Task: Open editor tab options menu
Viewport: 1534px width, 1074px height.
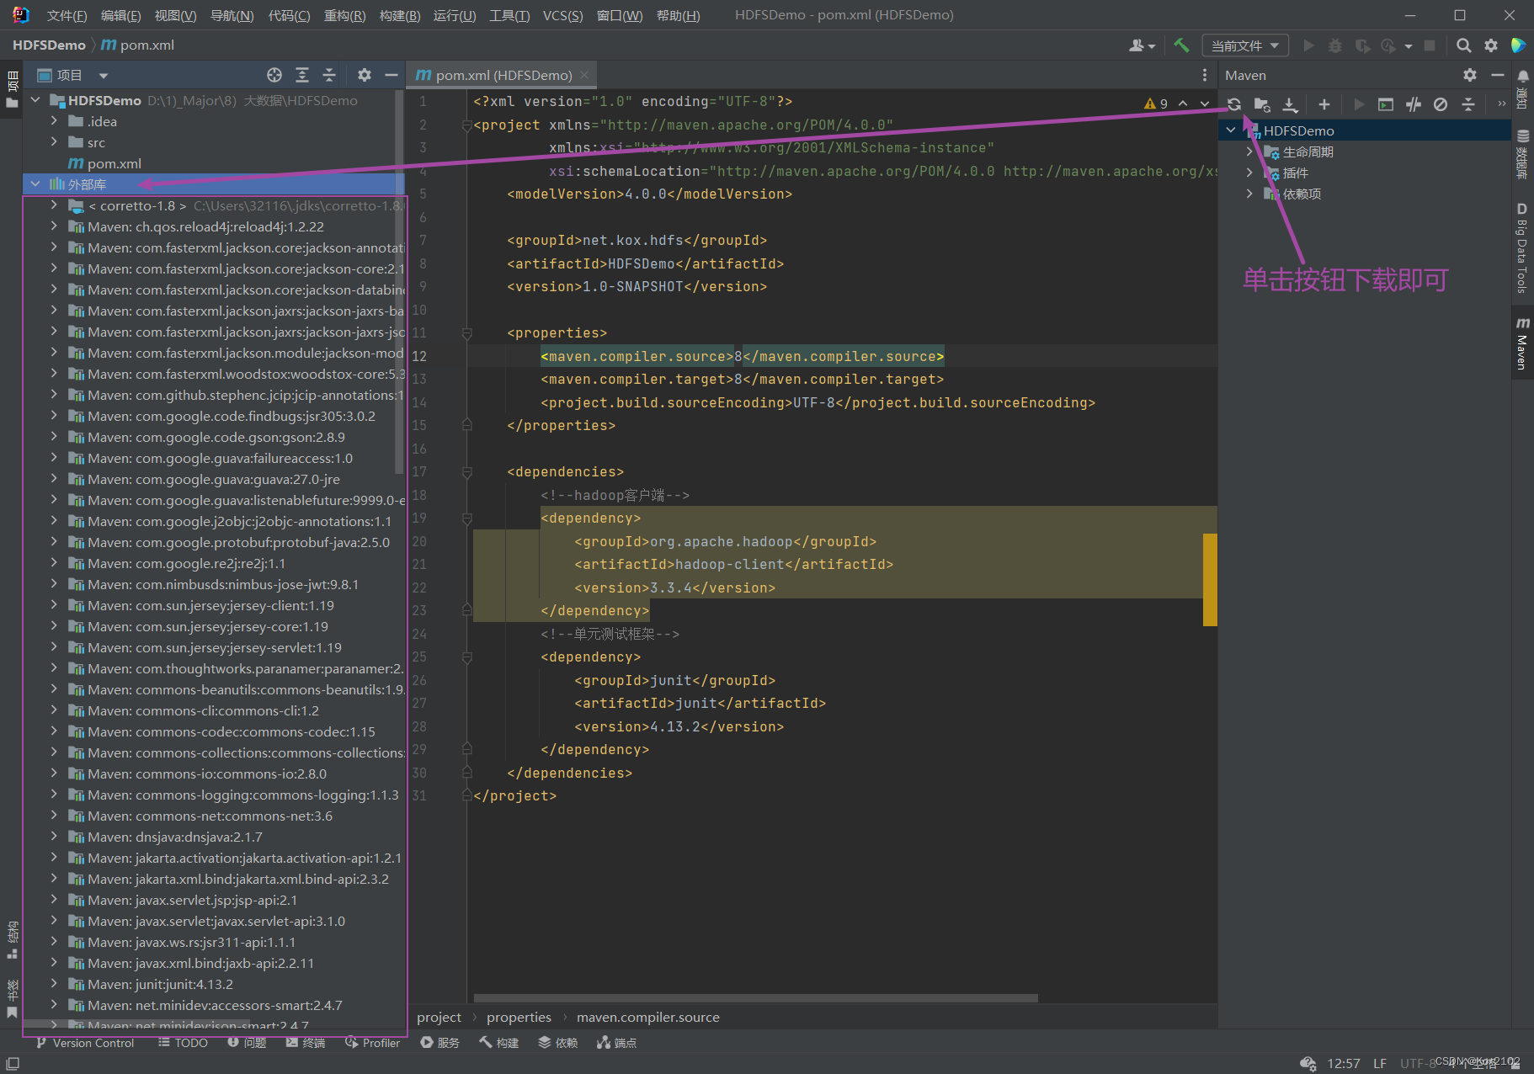Action: pyautogui.click(x=1205, y=75)
